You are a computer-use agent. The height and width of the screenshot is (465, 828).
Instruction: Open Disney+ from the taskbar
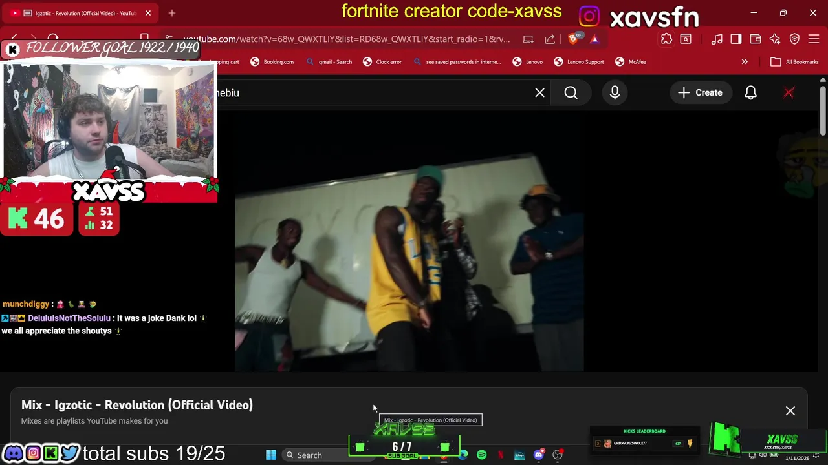click(519, 455)
